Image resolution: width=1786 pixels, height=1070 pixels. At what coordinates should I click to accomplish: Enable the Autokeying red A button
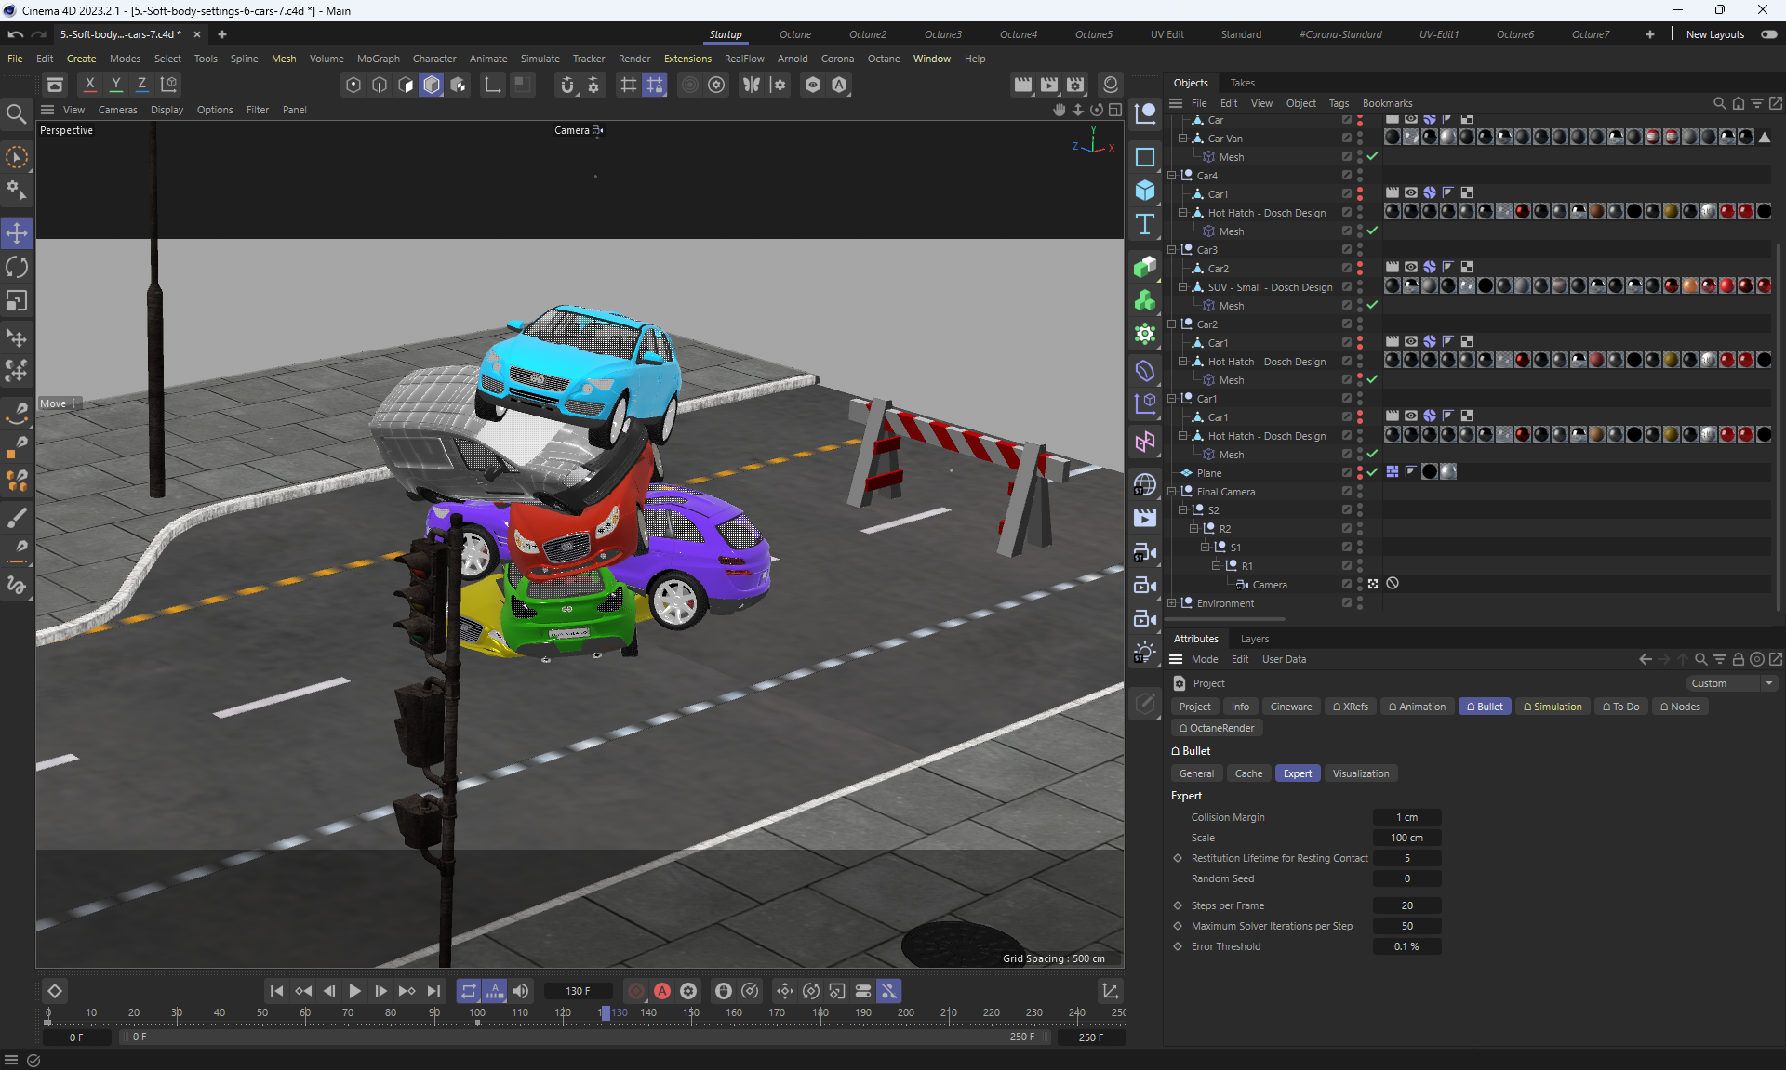coord(662,991)
